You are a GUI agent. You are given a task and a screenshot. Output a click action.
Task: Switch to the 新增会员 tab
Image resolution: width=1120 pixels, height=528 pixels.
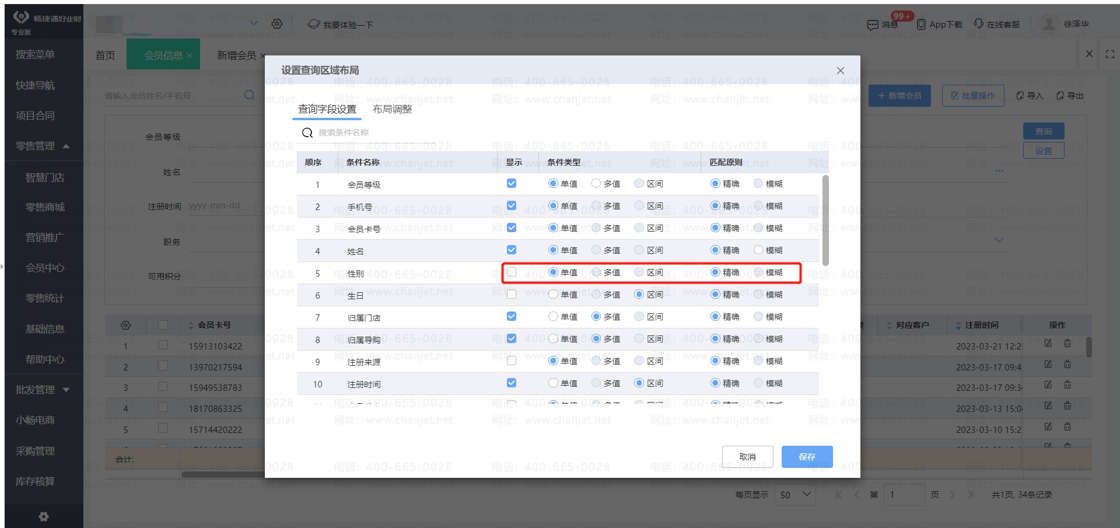236,55
